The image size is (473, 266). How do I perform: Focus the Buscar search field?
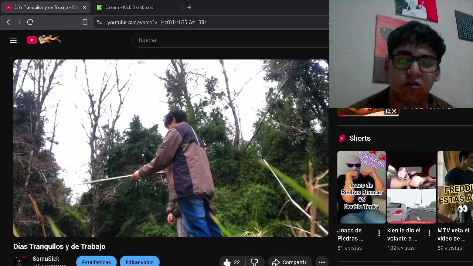(x=231, y=40)
